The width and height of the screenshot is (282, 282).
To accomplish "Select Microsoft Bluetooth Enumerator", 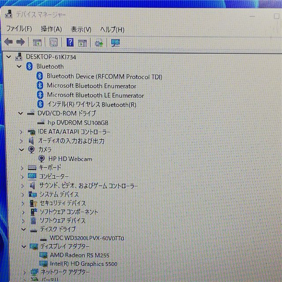I will tap(91, 86).
